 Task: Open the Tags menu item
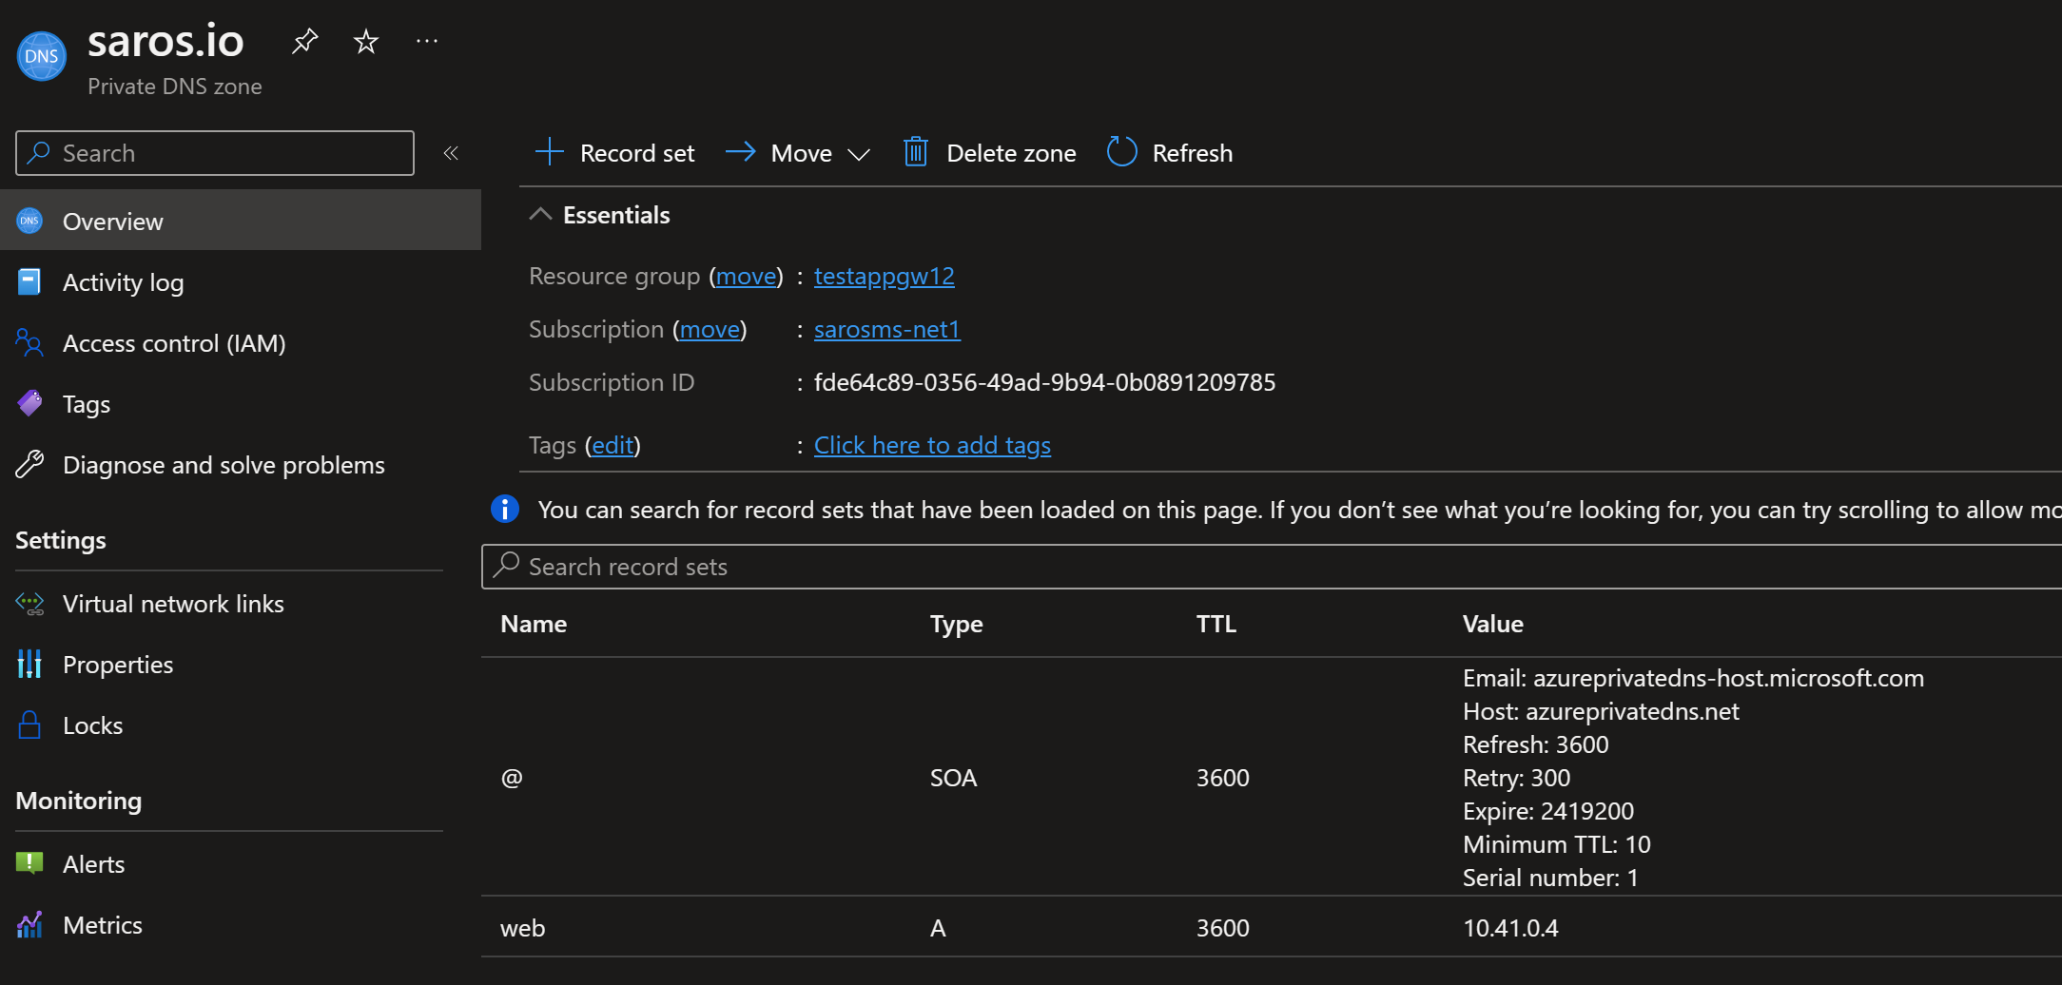tap(87, 404)
